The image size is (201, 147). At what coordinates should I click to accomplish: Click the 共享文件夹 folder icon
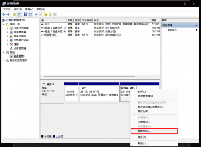(x=11, y=36)
